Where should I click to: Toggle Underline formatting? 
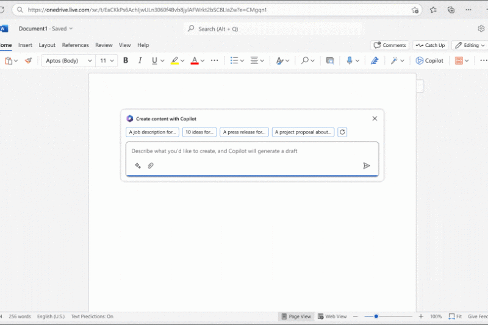pos(154,60)
